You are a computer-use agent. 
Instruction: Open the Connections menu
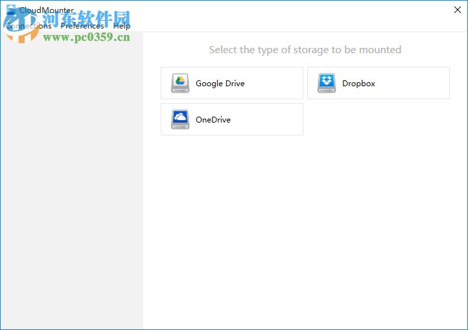tap(29, 26)
